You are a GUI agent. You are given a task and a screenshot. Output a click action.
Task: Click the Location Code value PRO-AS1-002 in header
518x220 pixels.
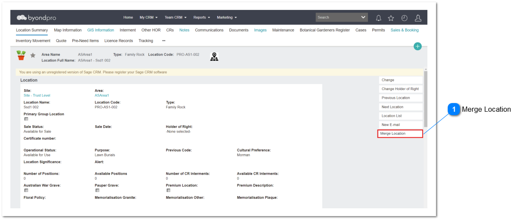tap(188, 55)
